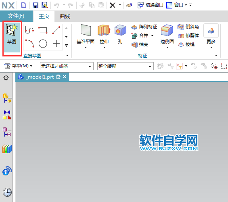The image size is (228, 202).
Task: Click Switch Window (切换窗口)
Action: 150,5
